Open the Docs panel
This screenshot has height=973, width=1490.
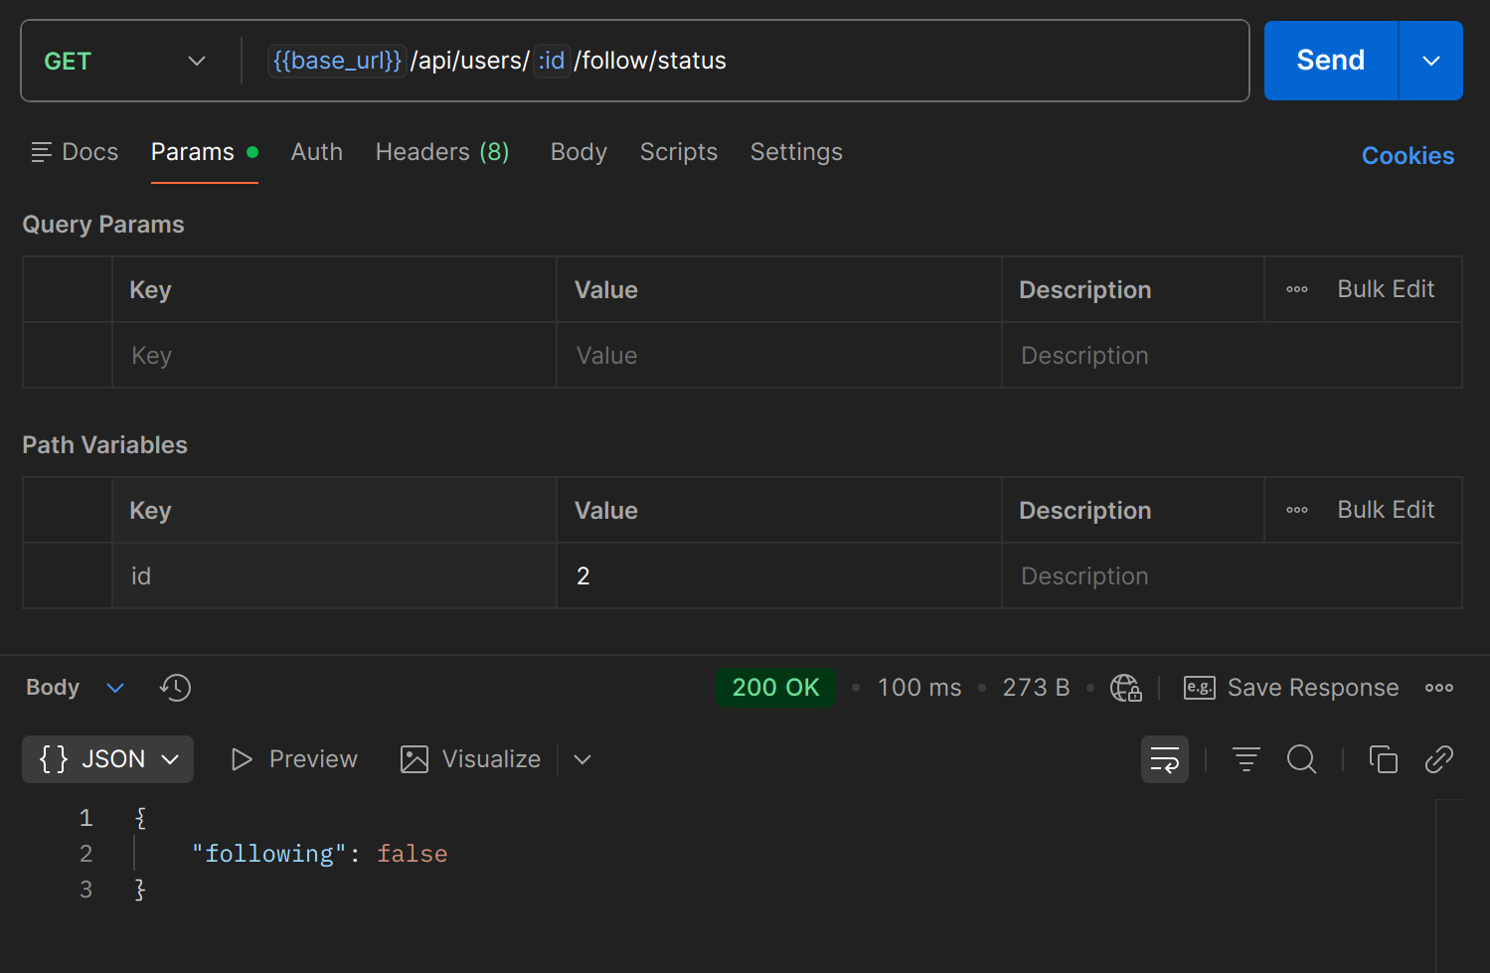75,152
